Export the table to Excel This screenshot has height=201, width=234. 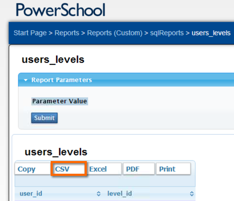104,169
